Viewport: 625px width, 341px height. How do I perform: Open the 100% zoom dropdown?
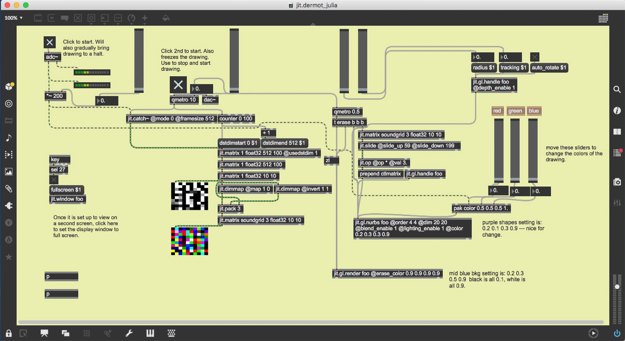coord(14,18)
